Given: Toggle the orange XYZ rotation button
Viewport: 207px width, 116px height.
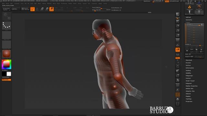Looking at the screenshot, I should coord(178,58).
